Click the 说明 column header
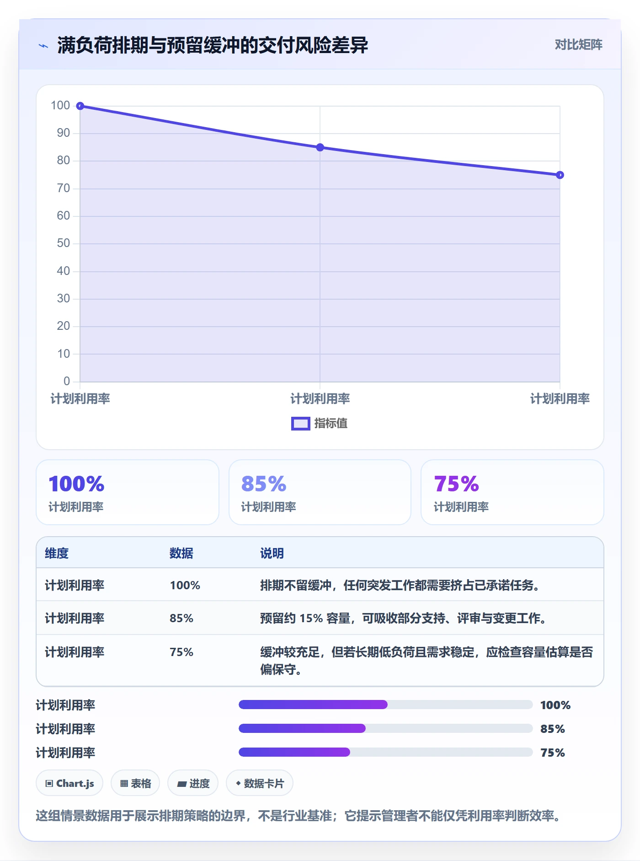 272,553
